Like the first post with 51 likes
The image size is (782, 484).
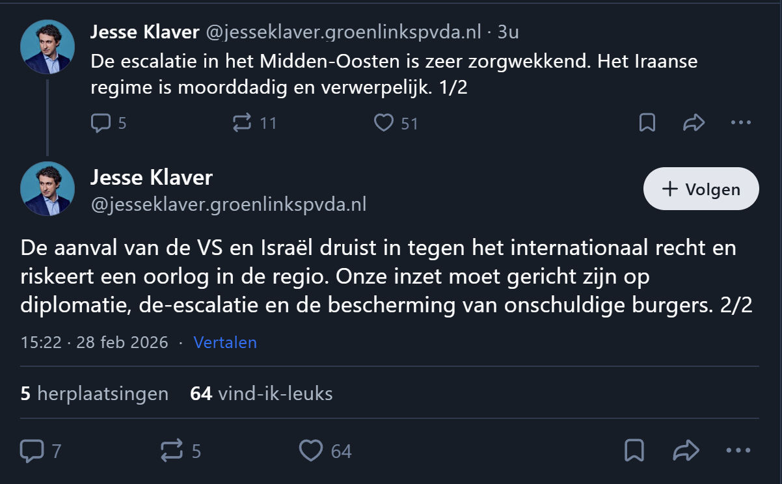tap(384, 123)
